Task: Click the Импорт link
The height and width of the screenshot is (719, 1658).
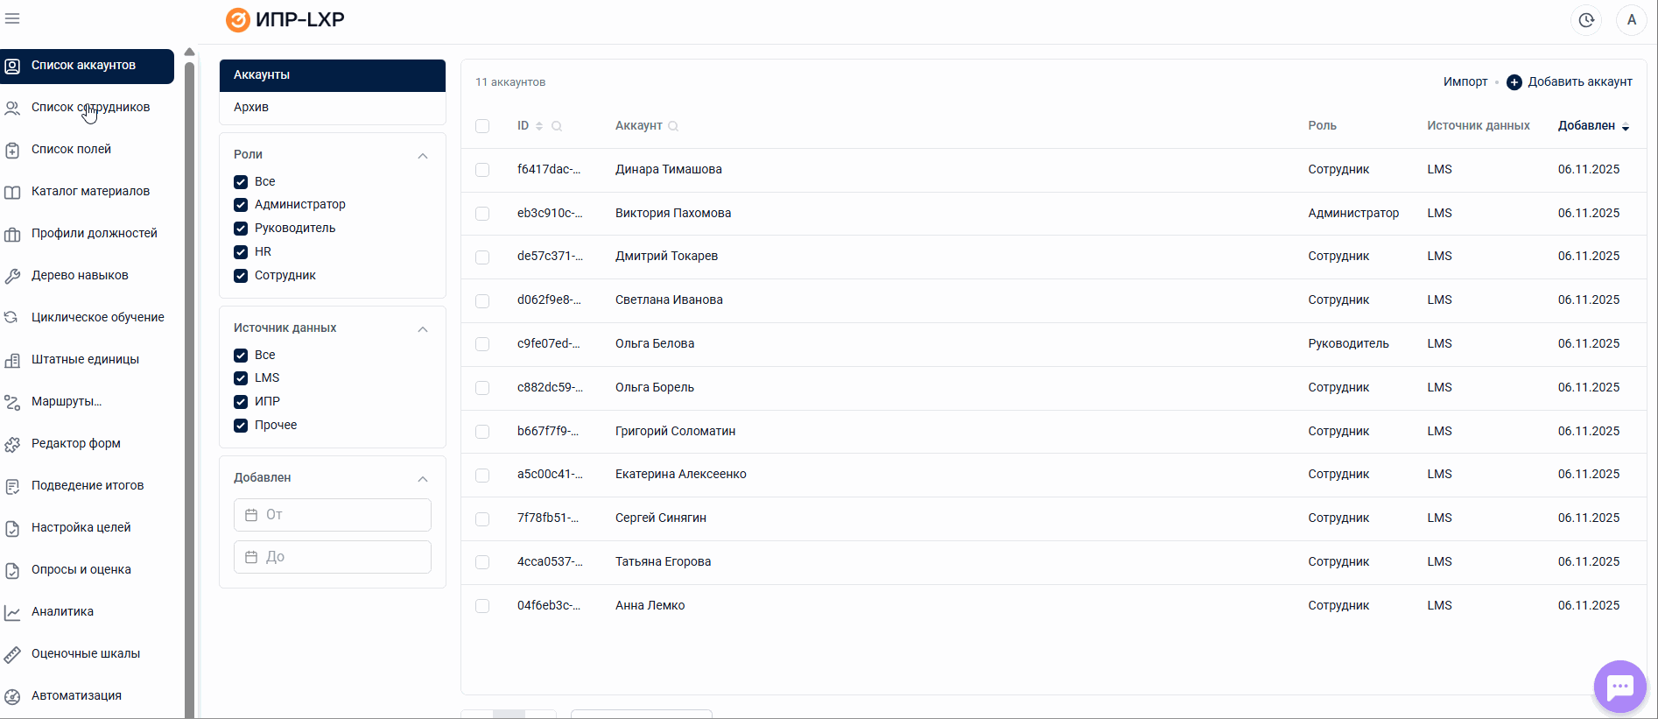Action: point(1465,82)
